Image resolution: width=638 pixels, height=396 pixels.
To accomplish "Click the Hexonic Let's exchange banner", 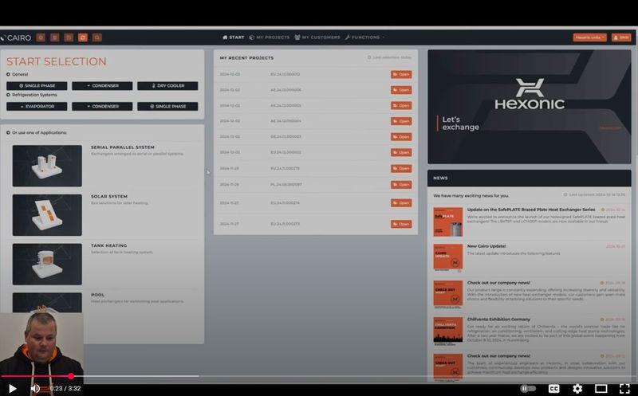I will pos(530,107).
